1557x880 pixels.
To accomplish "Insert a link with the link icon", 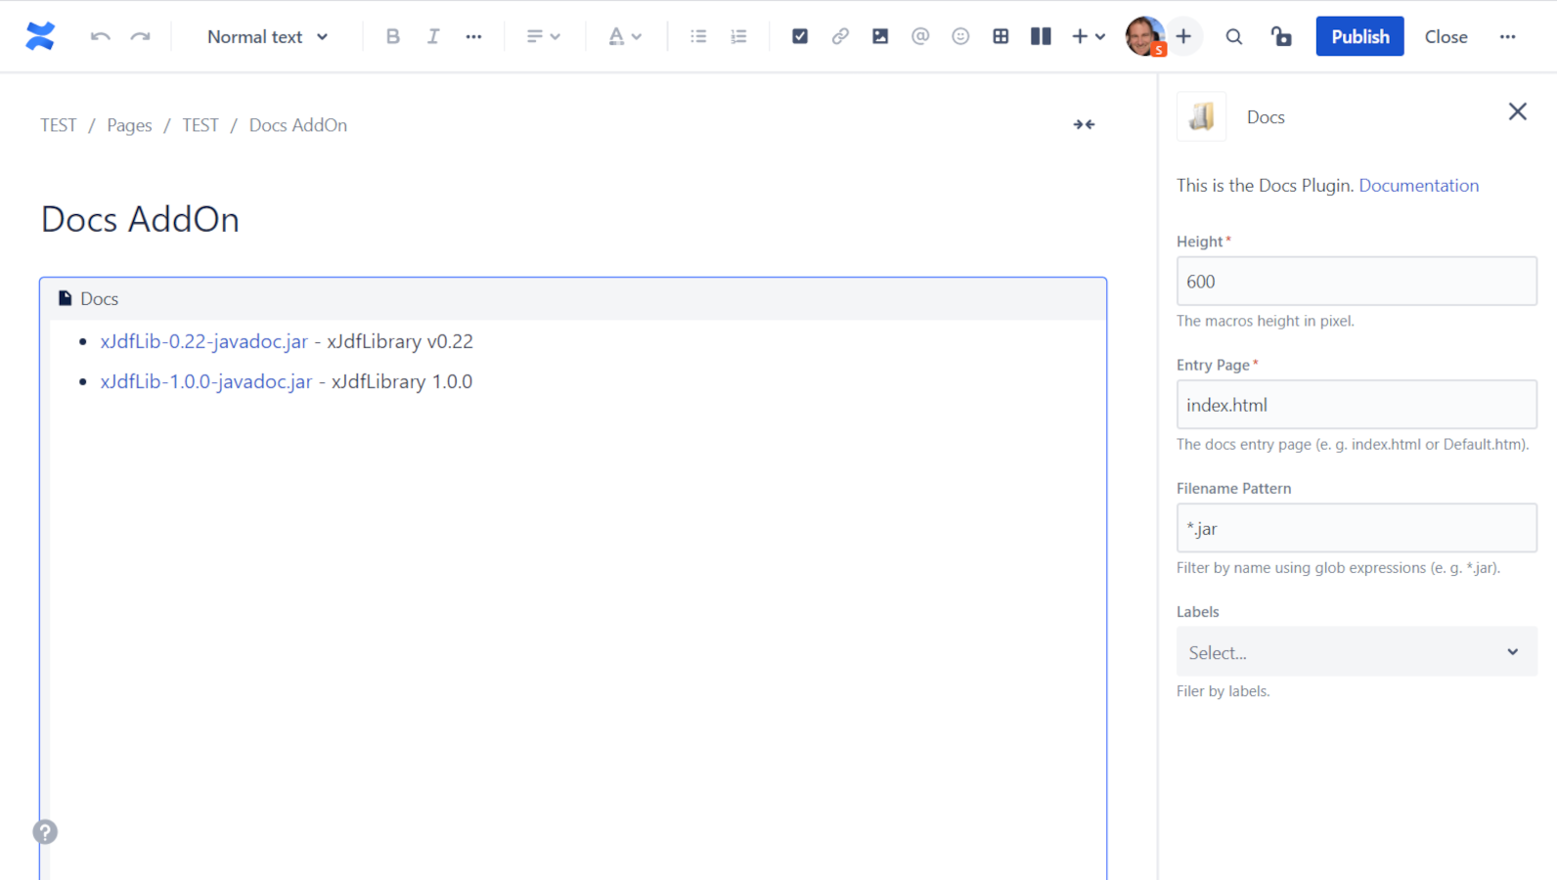I will (x=839, y=36).
